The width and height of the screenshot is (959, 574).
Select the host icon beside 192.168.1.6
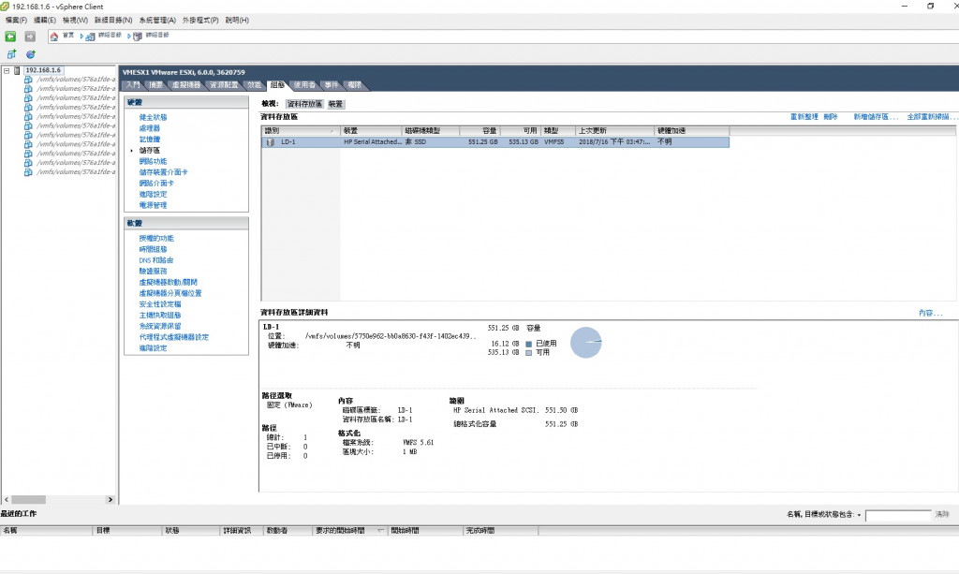[x=17, y=70]
